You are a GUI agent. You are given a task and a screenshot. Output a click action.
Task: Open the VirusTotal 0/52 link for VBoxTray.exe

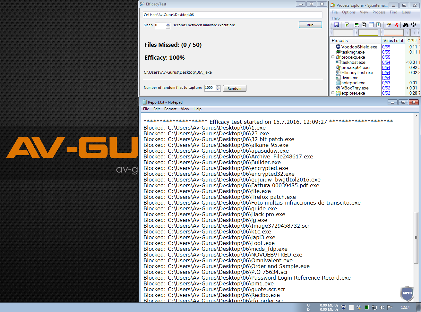pyautogui.click(x=386, y=88)
